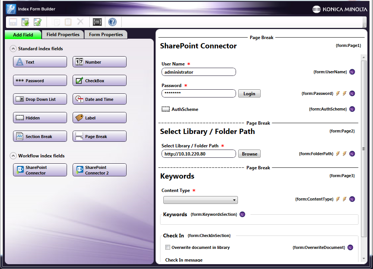Viewport: 373px width, 269px height.
Task: Toggle Overwrite document in library checkbox
Action: click(168, 247)
